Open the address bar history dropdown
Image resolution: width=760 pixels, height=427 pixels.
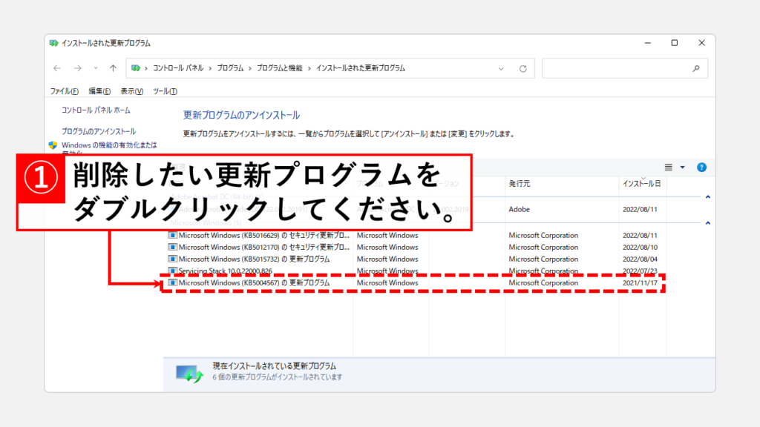tap(505, 68)
